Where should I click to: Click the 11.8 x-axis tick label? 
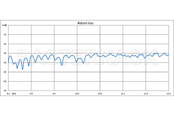pos(146,94)
